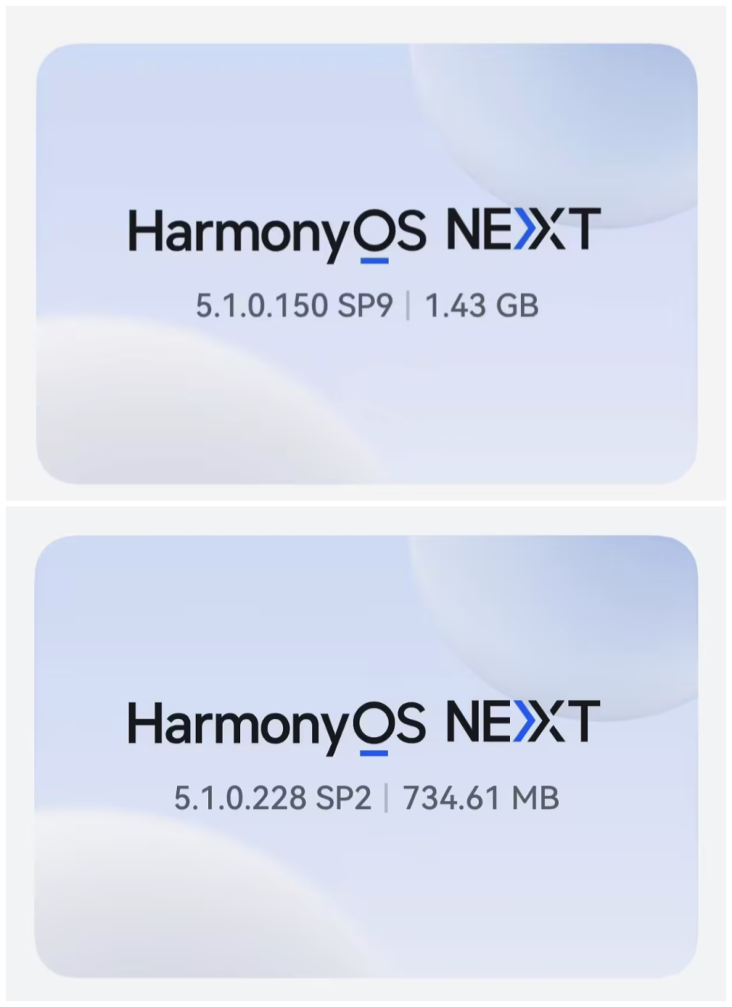Click the blue-underlined O on the SP2 card
732x1007 pixels.
[x=374, y=727]
